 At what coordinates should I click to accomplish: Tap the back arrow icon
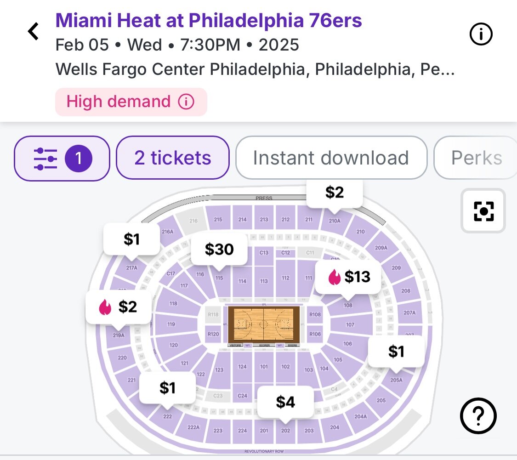33,32
